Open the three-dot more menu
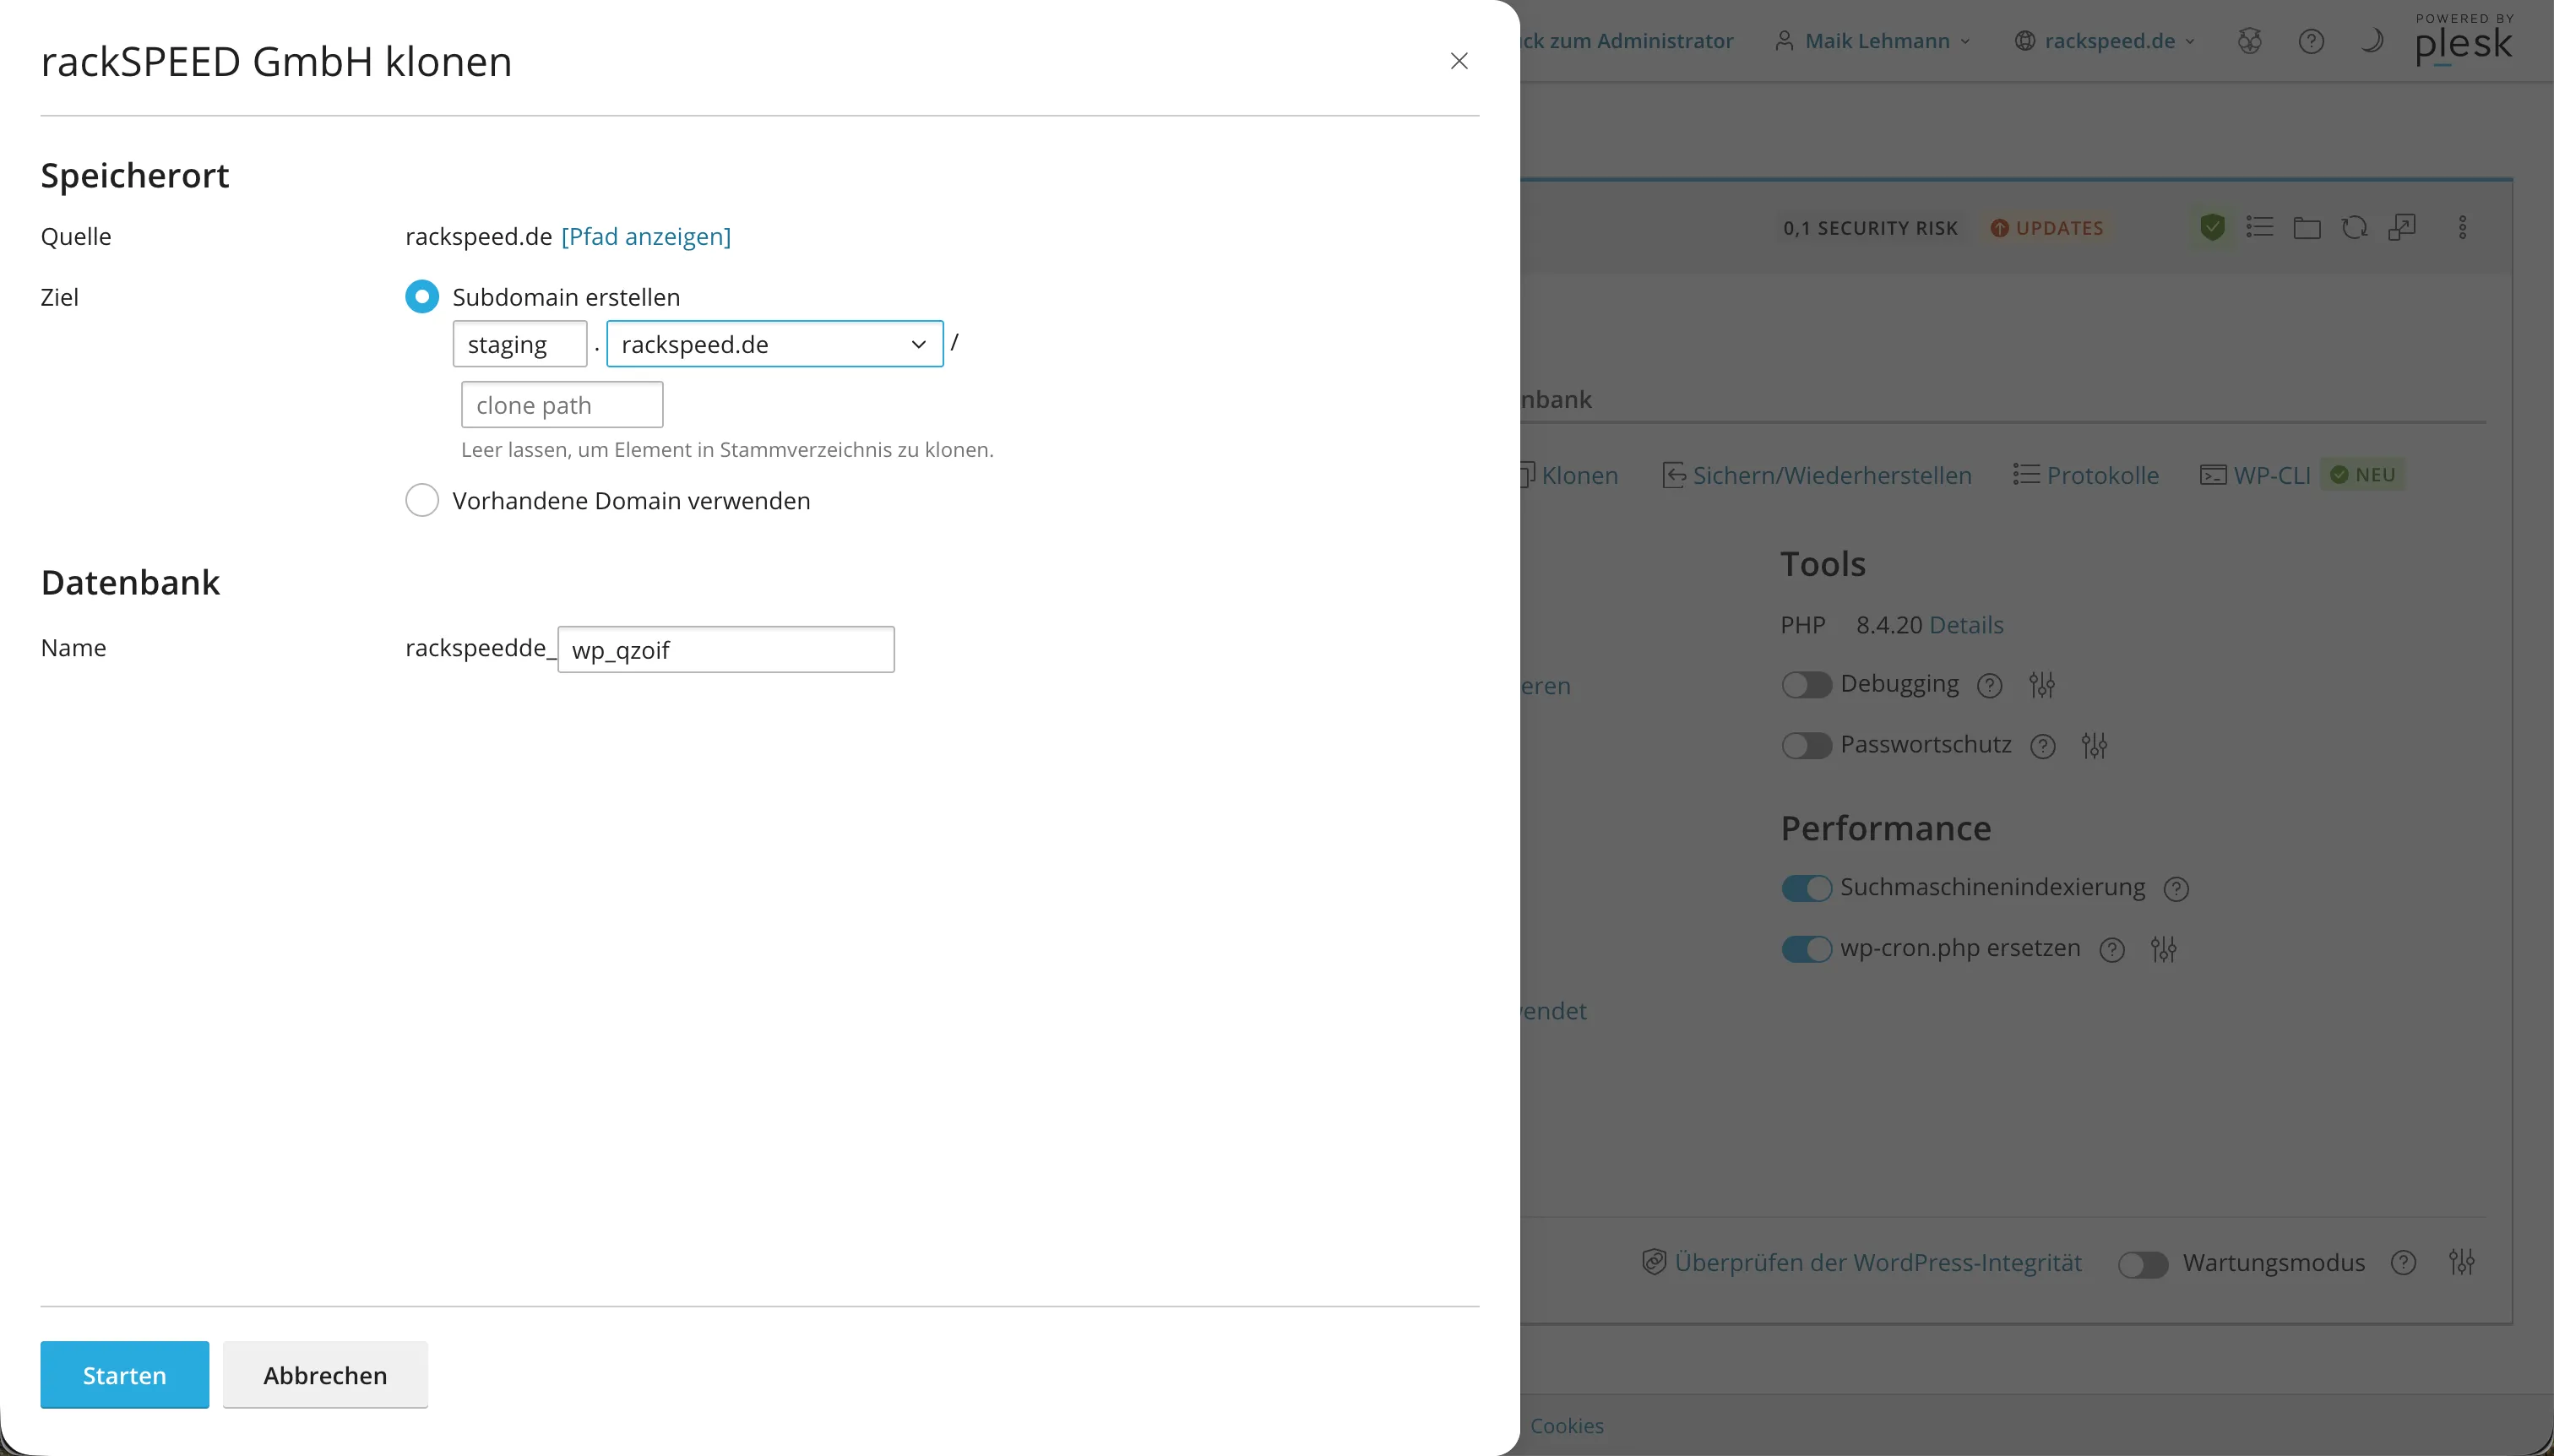 point(2463,227)
